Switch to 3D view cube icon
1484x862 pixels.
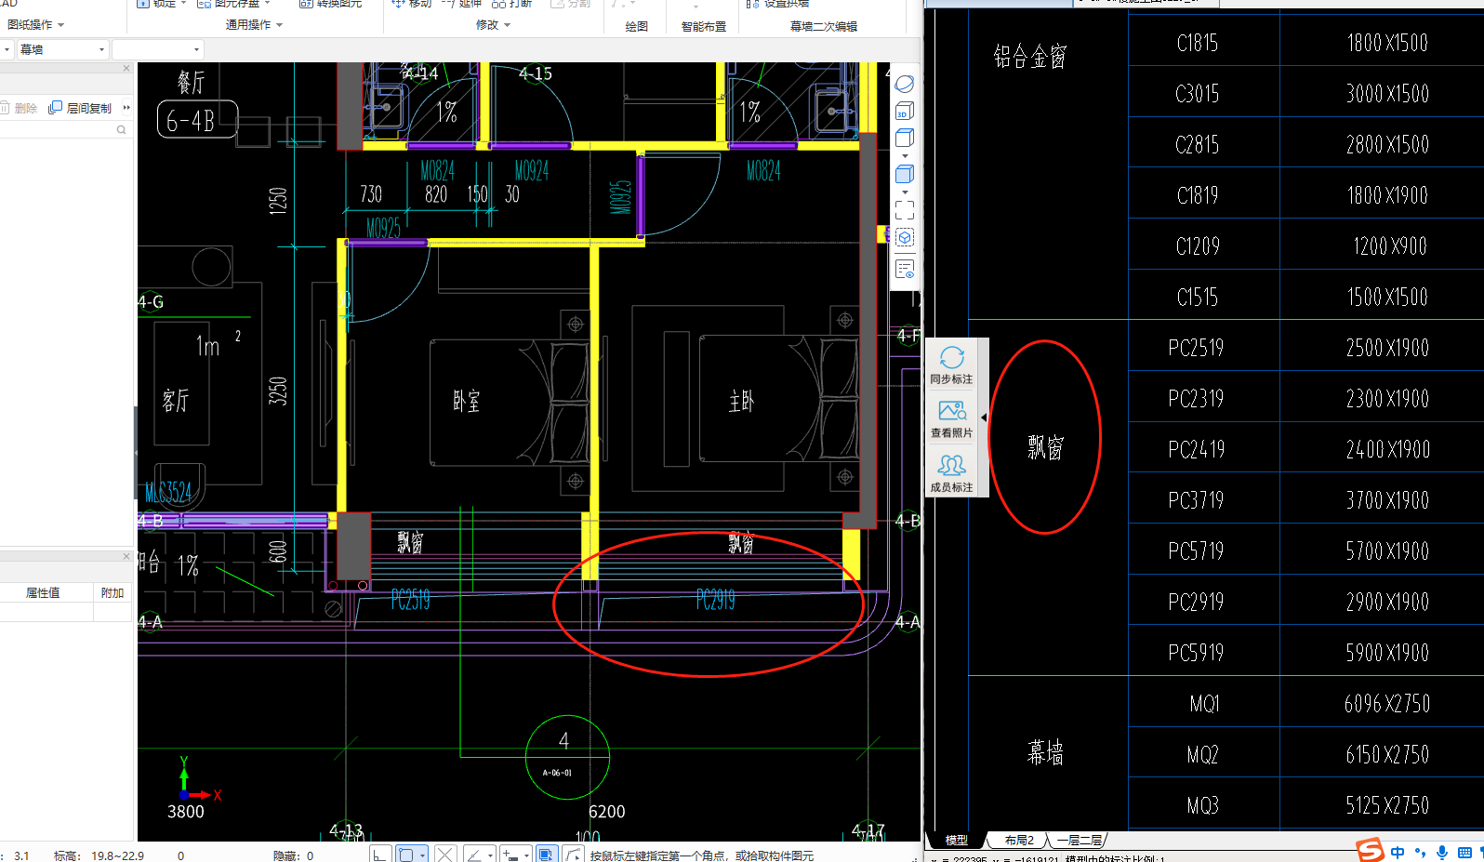pos(905,112)
